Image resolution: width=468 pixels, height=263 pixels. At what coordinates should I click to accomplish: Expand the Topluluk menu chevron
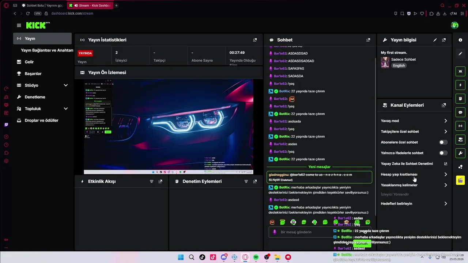[66, 108]
